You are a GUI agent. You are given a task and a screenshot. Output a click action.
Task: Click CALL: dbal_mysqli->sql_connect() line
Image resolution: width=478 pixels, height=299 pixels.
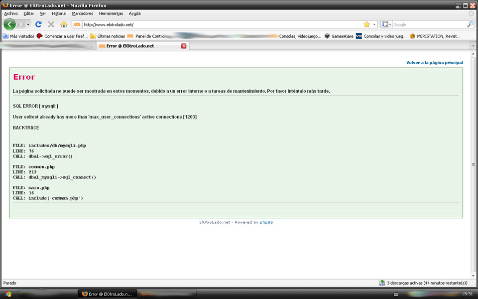tap(54, 177)
